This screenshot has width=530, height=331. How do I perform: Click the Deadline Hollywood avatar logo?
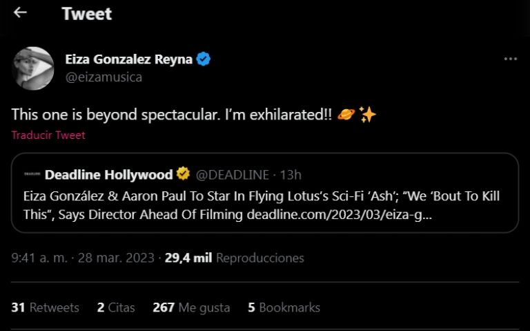31,175
